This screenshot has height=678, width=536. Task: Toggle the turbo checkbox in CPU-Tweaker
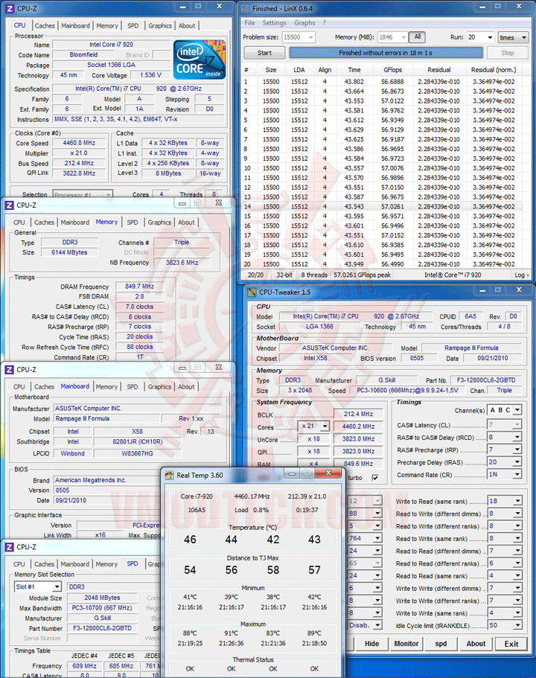coord(375,477)
